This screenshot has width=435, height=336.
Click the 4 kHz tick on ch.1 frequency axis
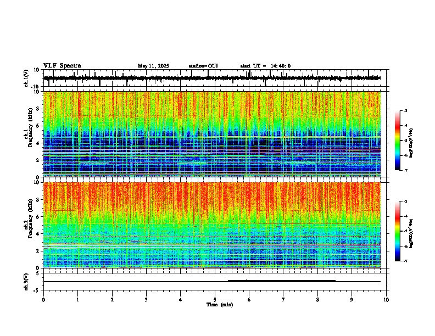38,143
